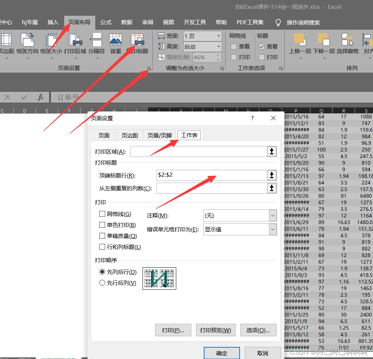Screen dimensions: 373x359
Task: Click range selector for Columns to repeat at left
Action: [x=272, y=188]
